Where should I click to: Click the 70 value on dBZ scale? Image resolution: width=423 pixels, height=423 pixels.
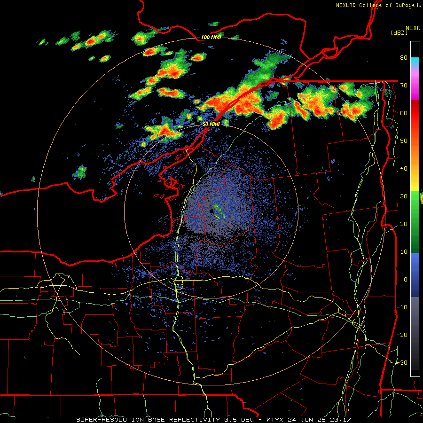click(404, 86)
